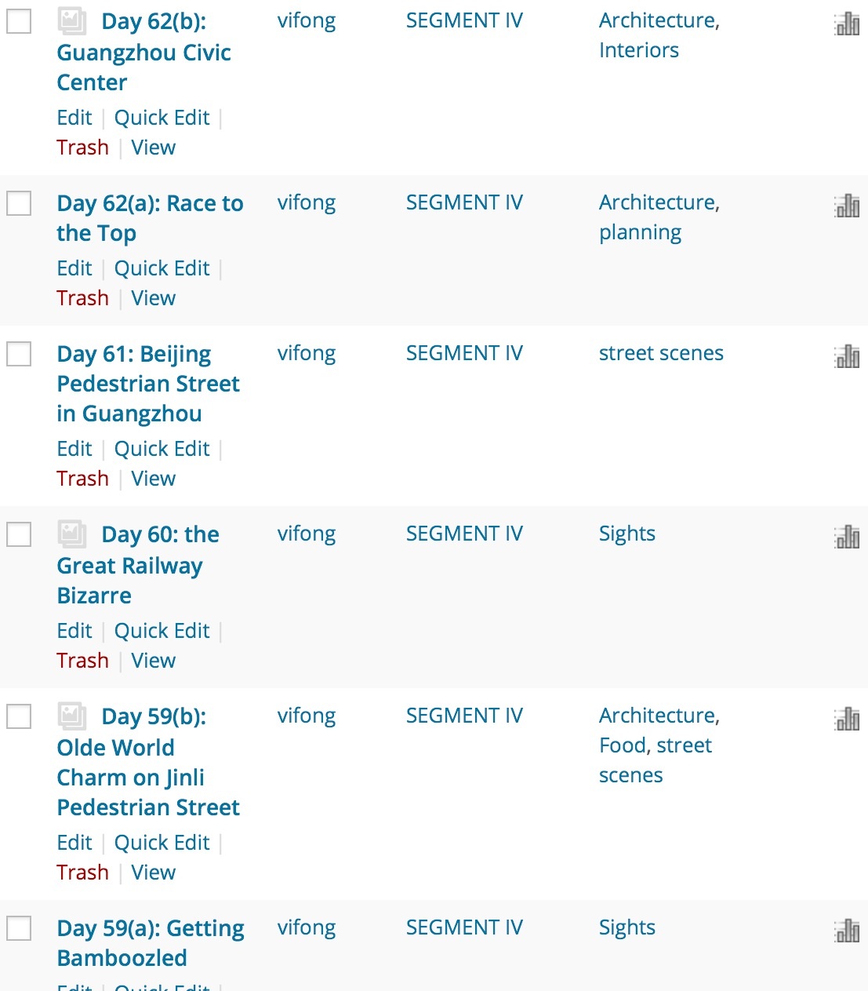Toggle checkbox for Day 59(a) Getting Bamboozled
The height and width of the screenshot is (991, 868).
19,928
